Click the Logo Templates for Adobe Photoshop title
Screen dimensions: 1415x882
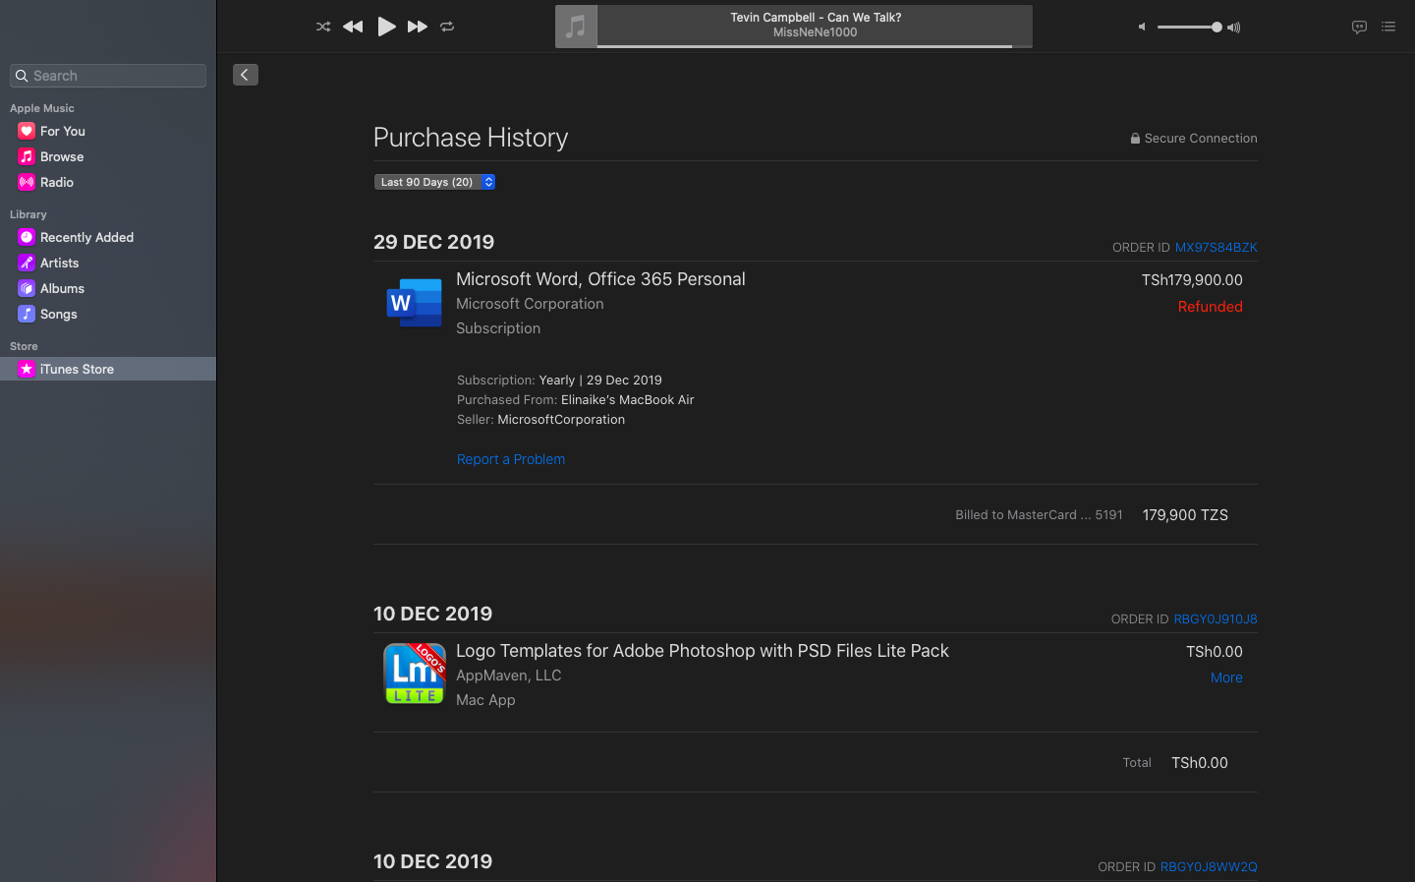[703, 651]
